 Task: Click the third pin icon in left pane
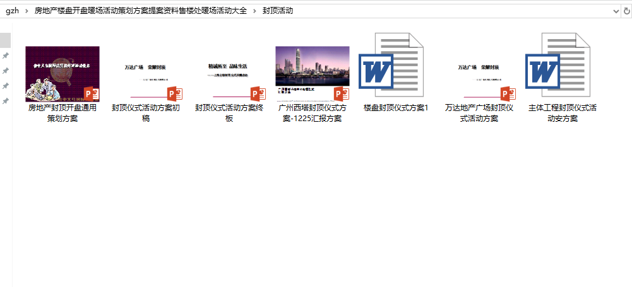6,86
